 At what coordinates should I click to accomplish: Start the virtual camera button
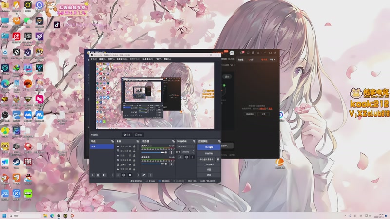[206, 159]
